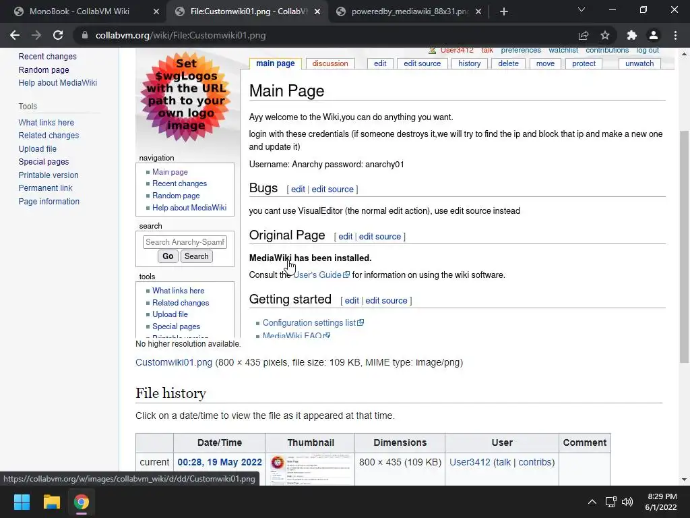This screenshot has width=690, height=518.
Task: Open the talk link for User3412
Action: 503,462
